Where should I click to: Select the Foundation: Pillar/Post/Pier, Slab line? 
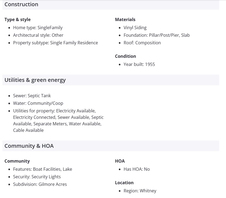156,35
